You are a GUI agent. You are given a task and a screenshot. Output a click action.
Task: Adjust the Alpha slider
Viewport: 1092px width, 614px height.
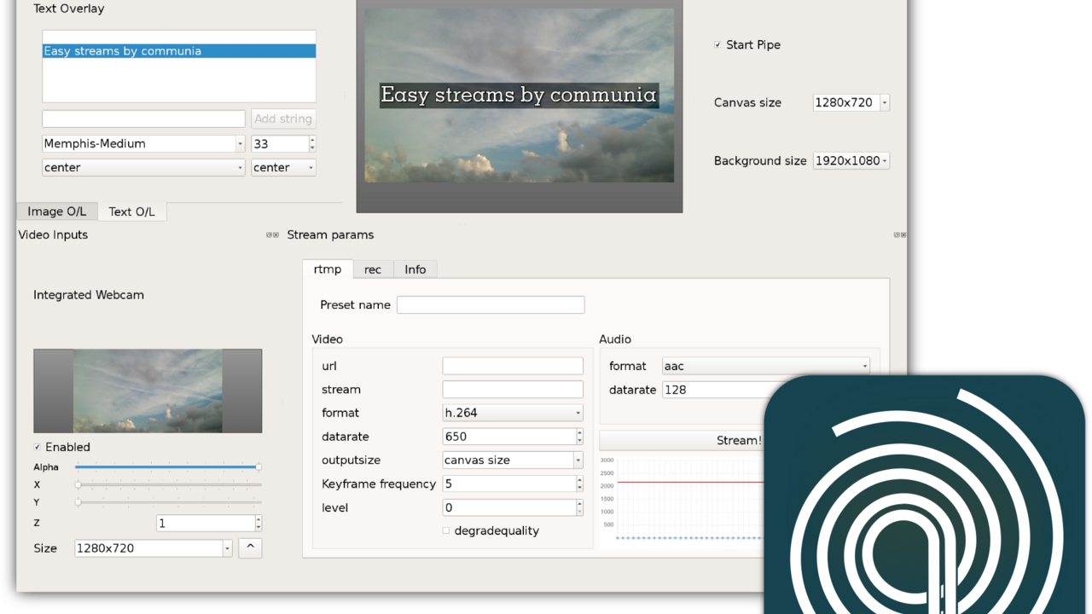[x=167, y=467]
